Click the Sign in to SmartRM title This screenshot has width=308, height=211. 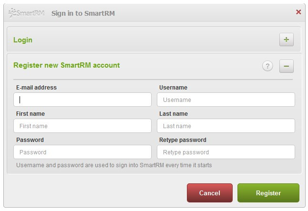coord(83,13)
